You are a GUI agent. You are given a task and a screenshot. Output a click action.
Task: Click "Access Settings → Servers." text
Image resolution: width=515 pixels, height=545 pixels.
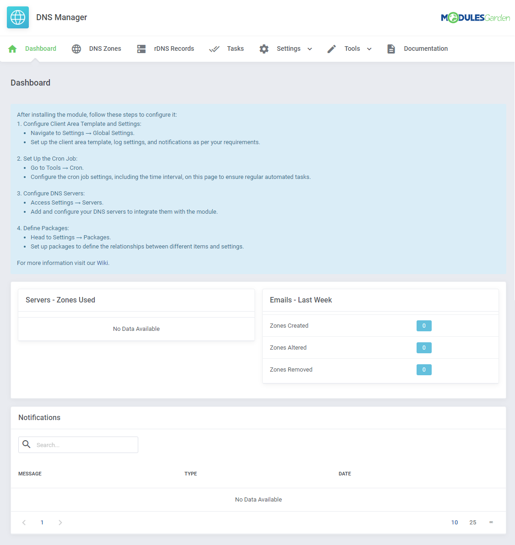point(67,203)
